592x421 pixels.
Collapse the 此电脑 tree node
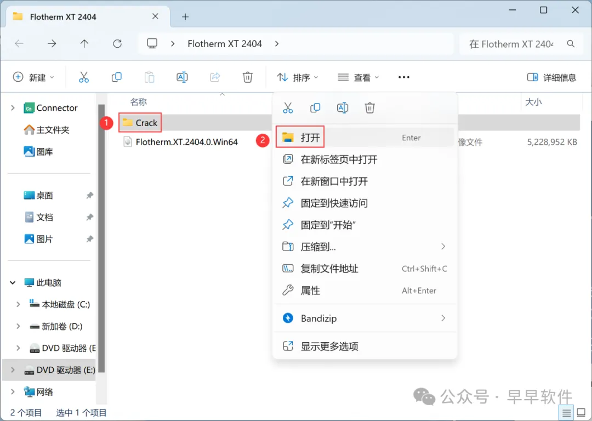point(13,282)
